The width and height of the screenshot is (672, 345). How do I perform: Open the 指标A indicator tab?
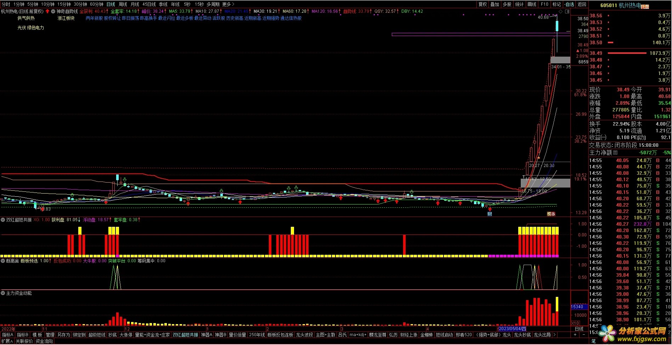coord(7,335)
